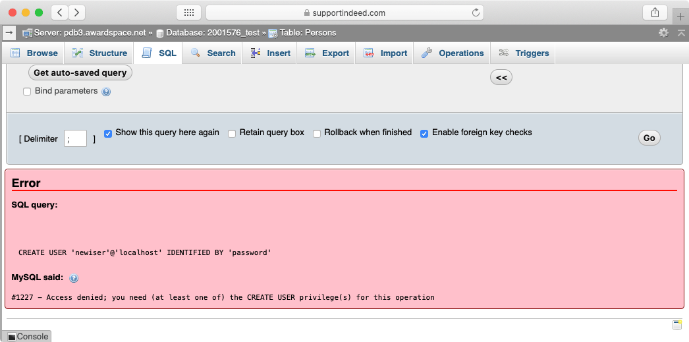This screenshot has height=342, width=689.
Task: Click the << button to hide columns list
Action: click(501, 78)
